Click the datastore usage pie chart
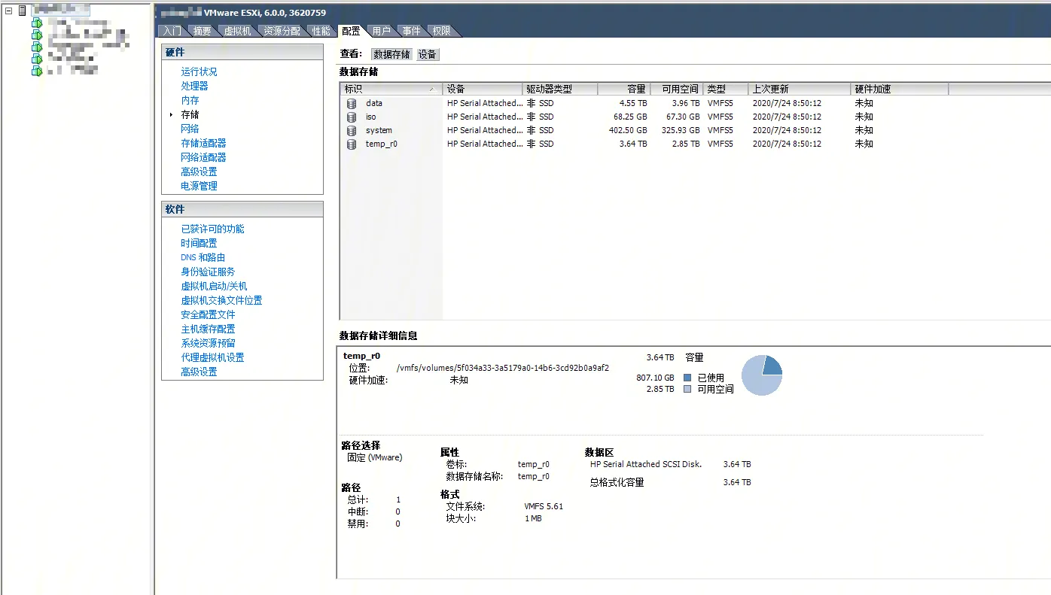The image size is (1051, 595). (x=761, y=375)
